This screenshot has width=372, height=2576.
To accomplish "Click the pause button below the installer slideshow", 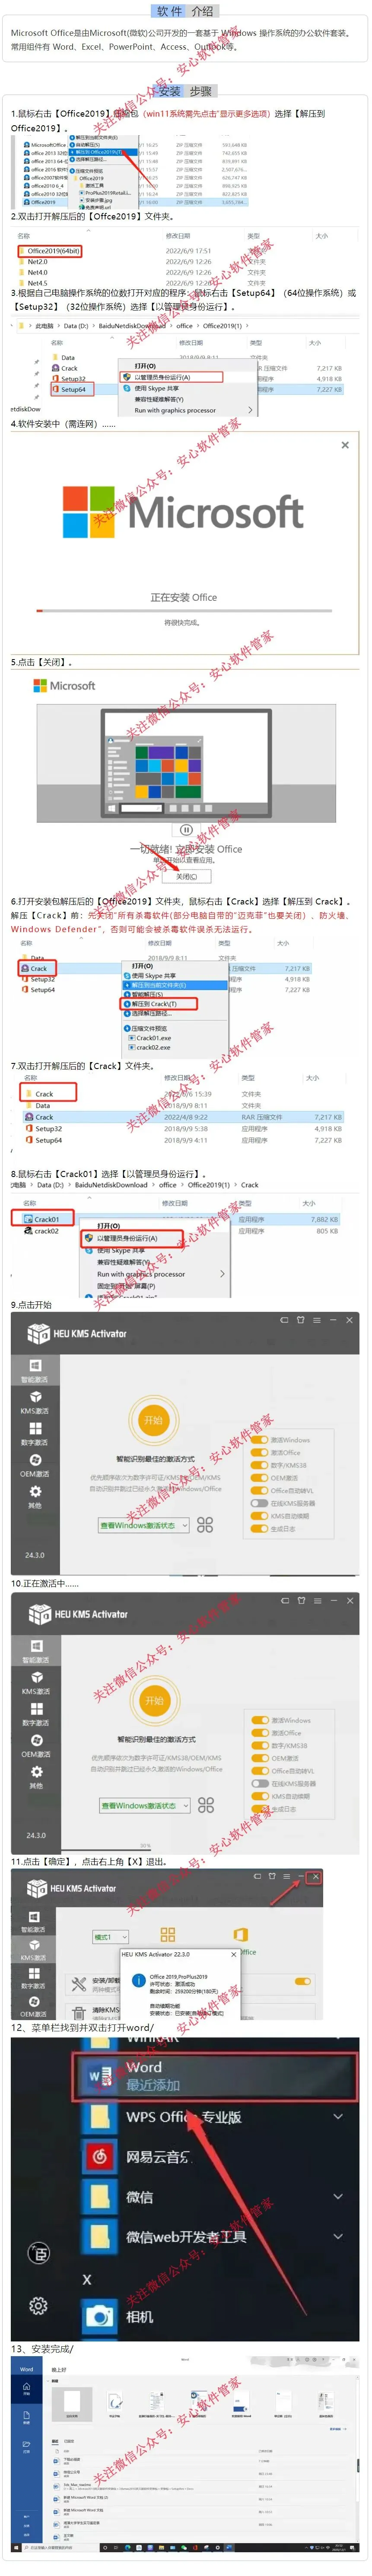I will (186, 830).
